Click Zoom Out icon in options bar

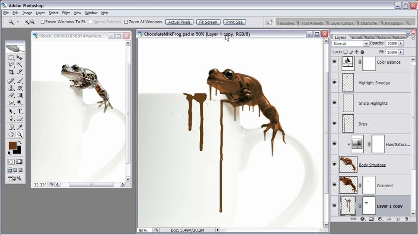pyautogui.click(x=32, y=22)
